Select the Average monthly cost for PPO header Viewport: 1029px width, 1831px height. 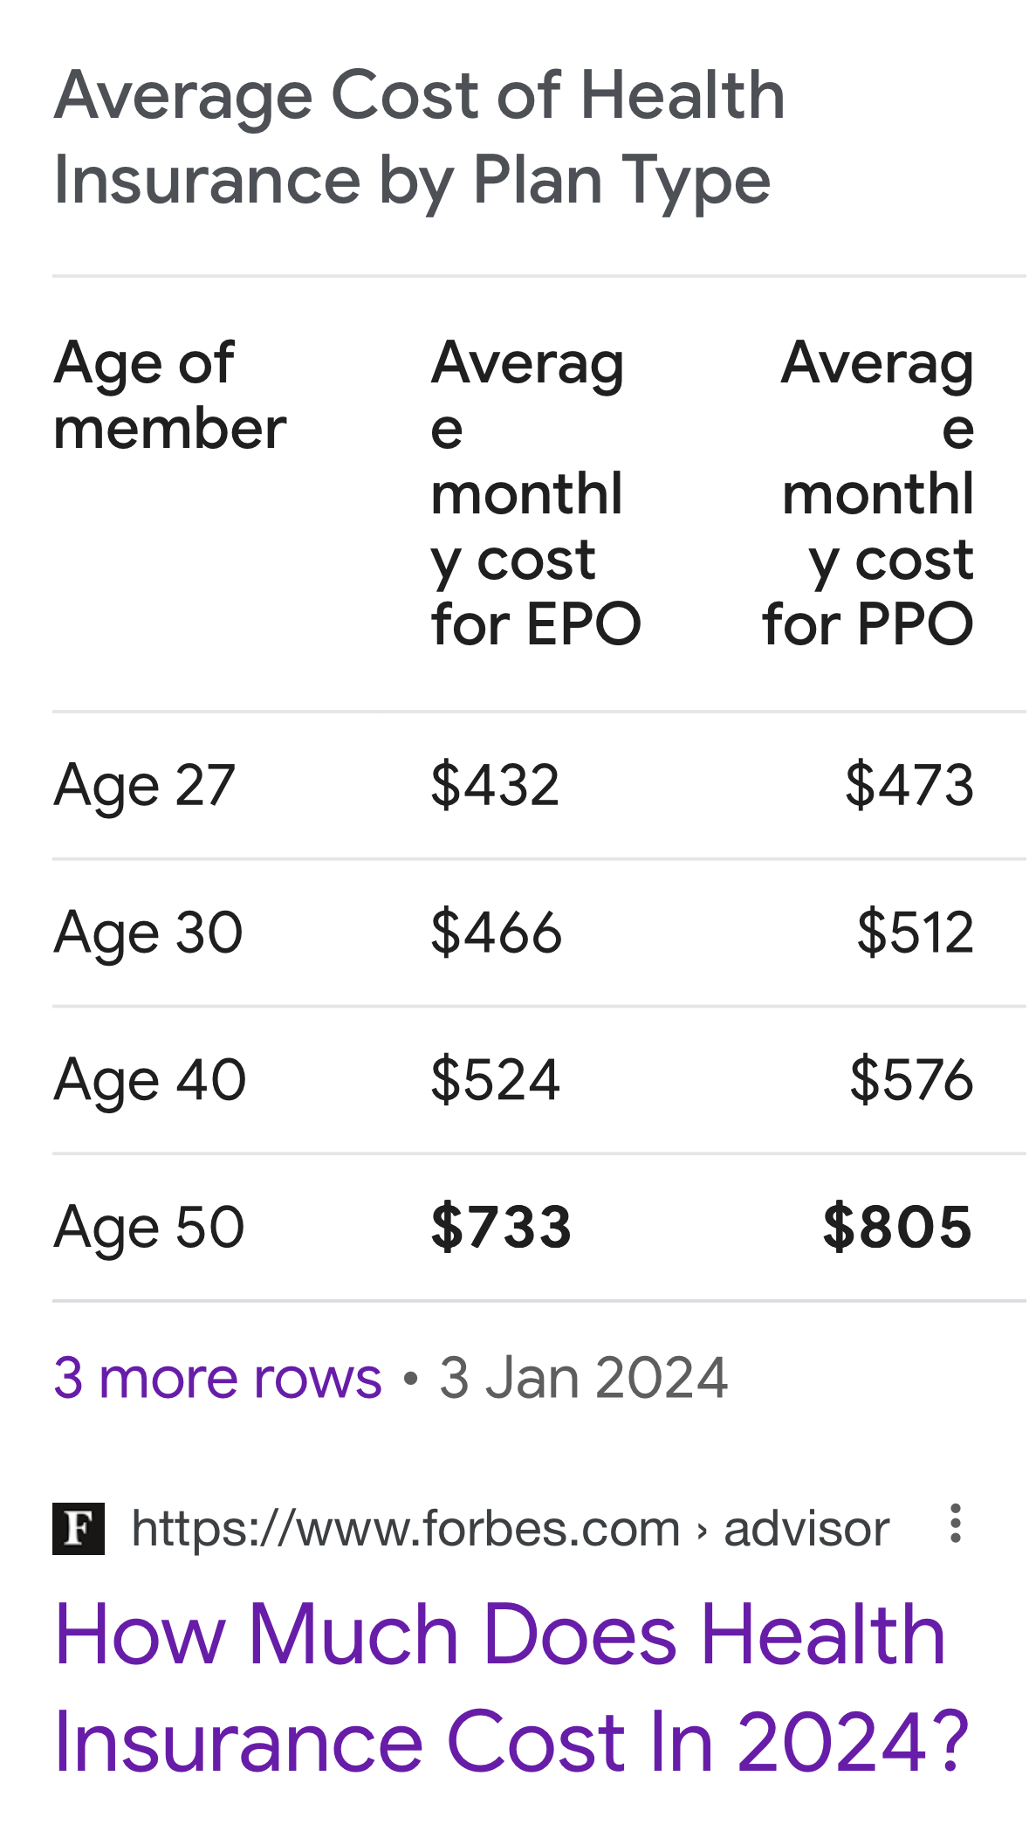868,493
